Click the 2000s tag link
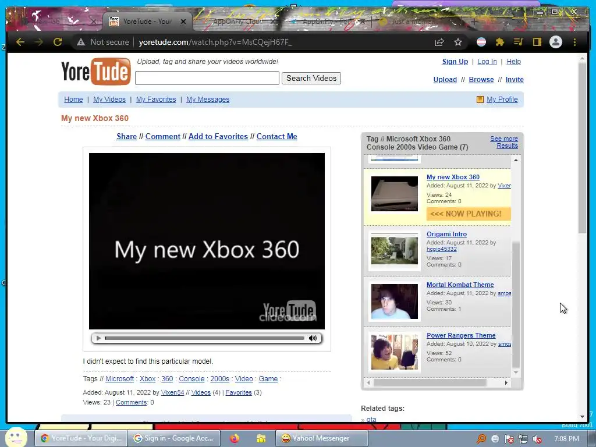 coord(219,379)
